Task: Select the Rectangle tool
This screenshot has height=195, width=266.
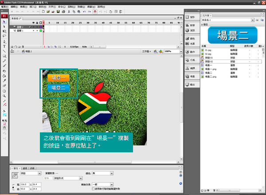Action: 4,56
